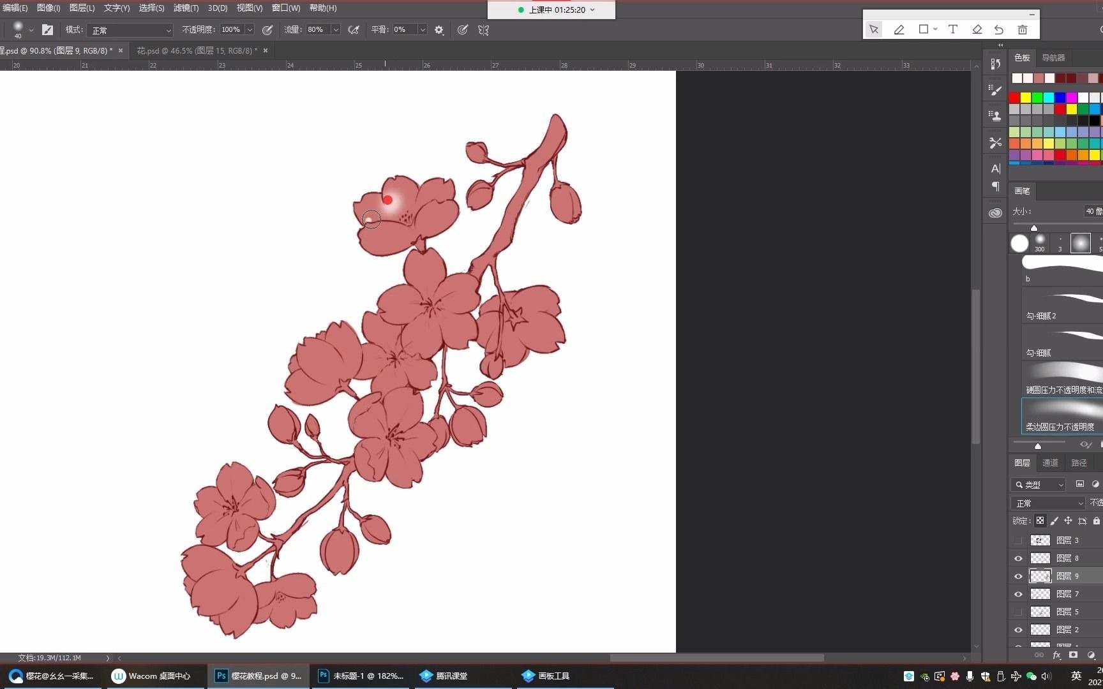The image size is (1103, 689).
Task: Filter layers by adjustment layer icon
Action: click(x=1095, y=484)
